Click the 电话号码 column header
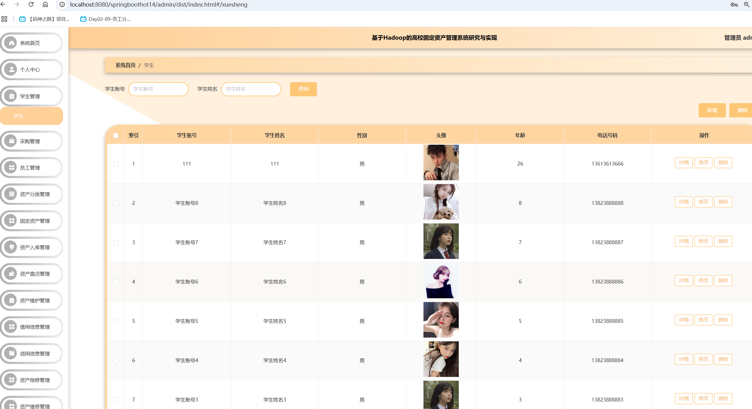Viewport: 752px width, 409px height. click(x=607, y=135)
